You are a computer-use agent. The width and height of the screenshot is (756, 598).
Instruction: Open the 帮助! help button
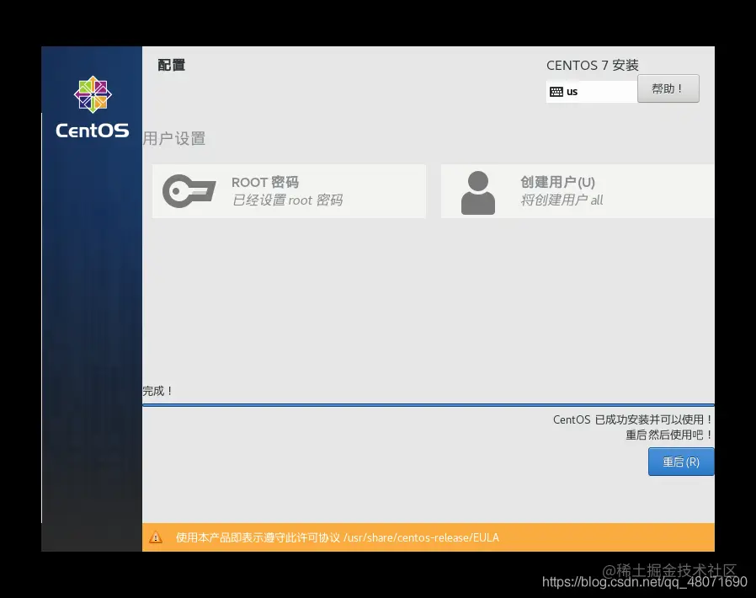[x=668, y=88]
